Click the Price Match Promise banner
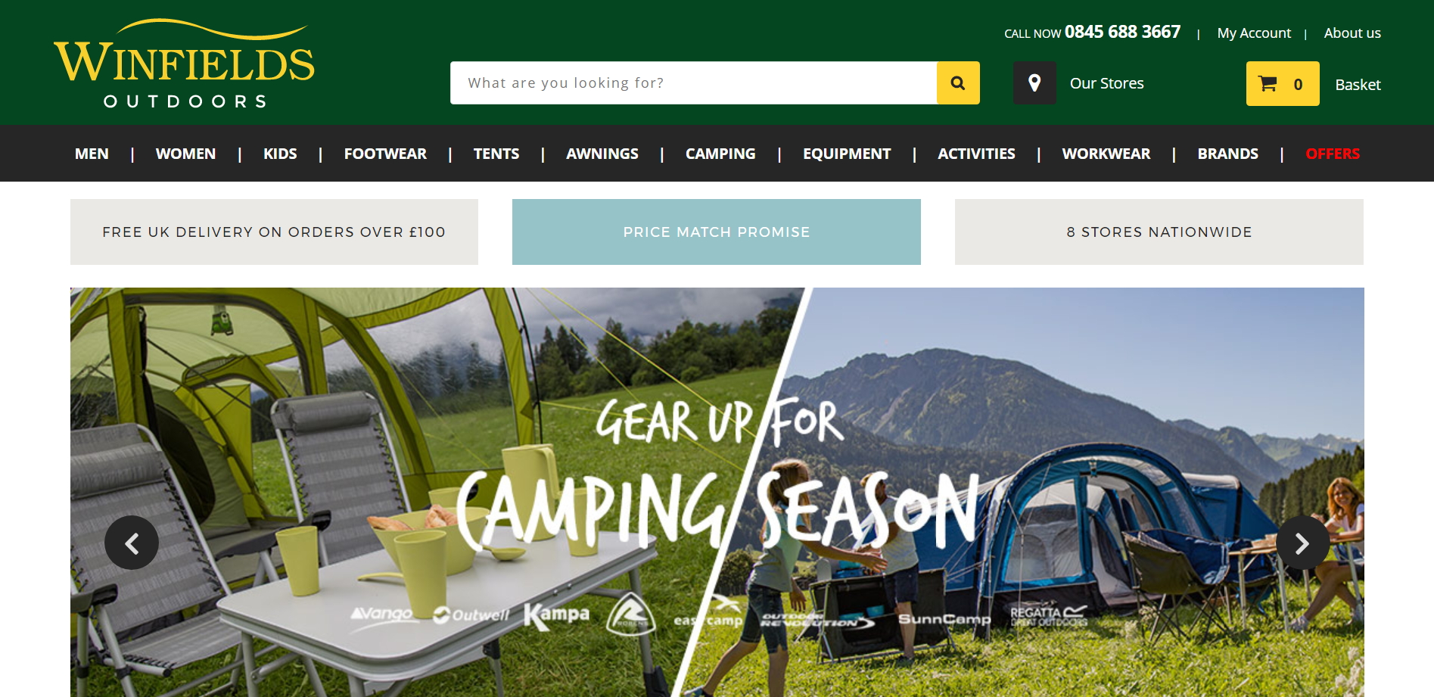This screenshot has width=1434, height=697. point(717,232)
